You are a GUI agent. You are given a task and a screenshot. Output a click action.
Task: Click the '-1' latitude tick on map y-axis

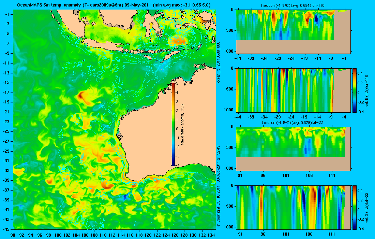pos(7,14)
